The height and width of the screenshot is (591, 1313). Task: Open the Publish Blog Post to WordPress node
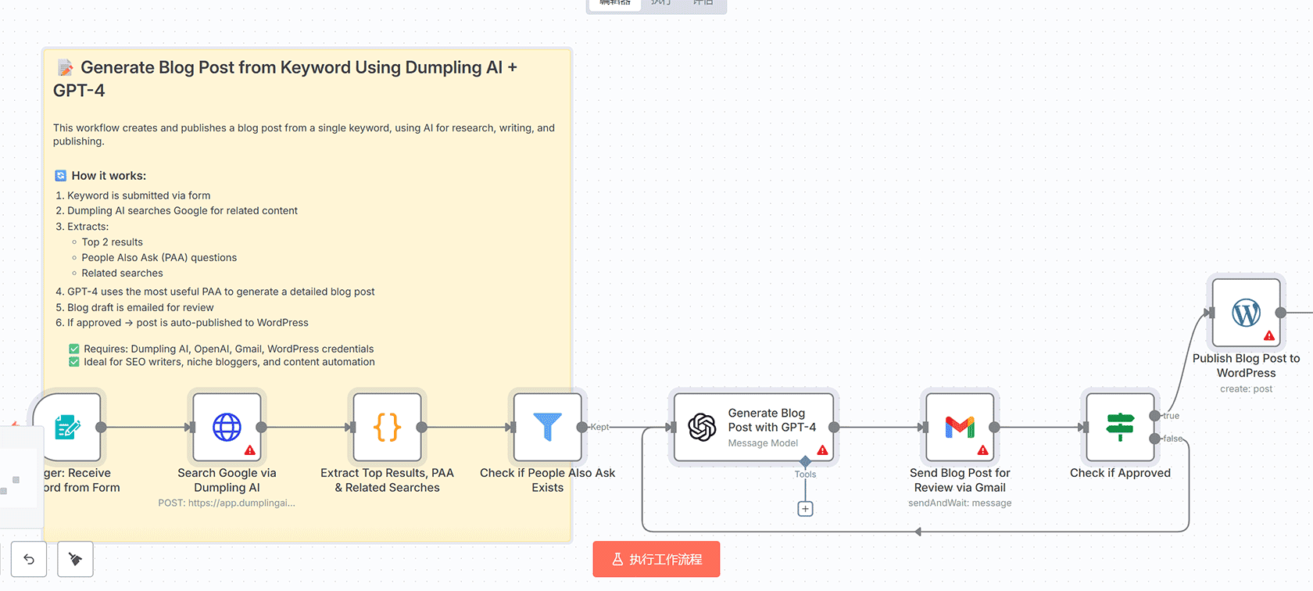click(x=1246, y=313)
